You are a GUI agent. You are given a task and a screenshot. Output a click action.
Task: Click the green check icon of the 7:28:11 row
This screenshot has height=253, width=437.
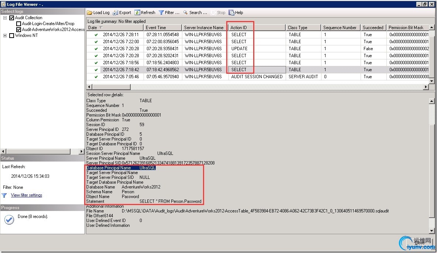coord(96,35)
